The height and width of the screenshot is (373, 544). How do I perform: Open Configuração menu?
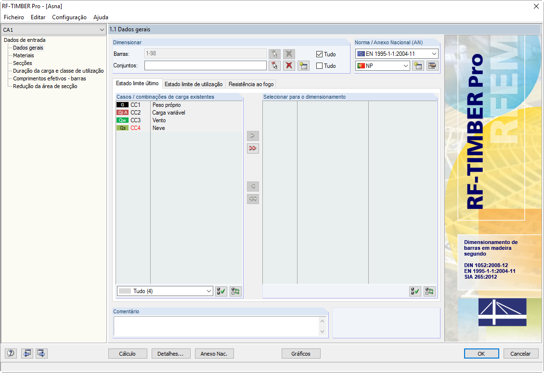pyautogui.click(x=69, y=17)
